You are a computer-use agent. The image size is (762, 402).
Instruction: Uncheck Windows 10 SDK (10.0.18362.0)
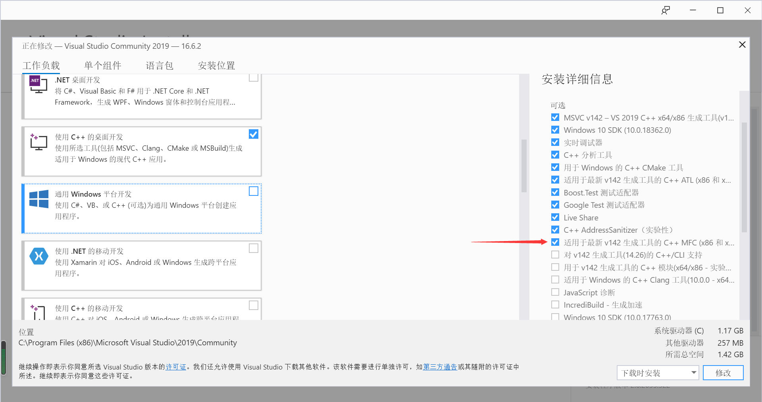pyautogui.click(x=555, y=130)
